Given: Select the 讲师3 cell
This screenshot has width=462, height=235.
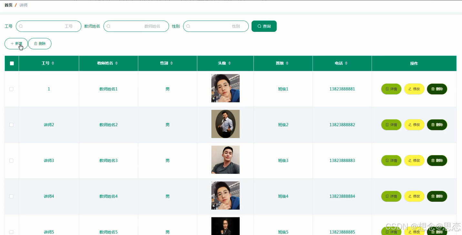Looking at the screenshot, I should pyautogui.click(x=49, y=160).
